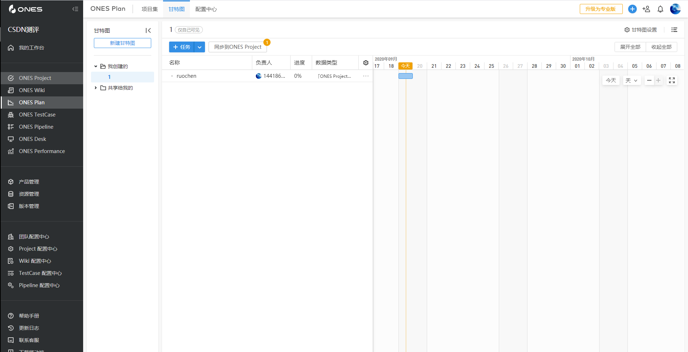Open 更新日志 changelog
688x352 pixels.
[x=42, y=328]
